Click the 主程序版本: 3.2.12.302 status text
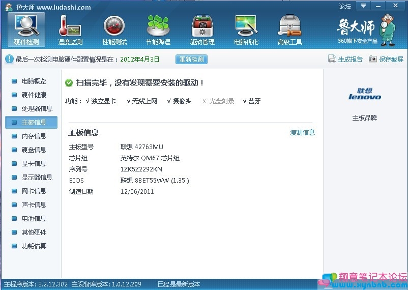 36,284
